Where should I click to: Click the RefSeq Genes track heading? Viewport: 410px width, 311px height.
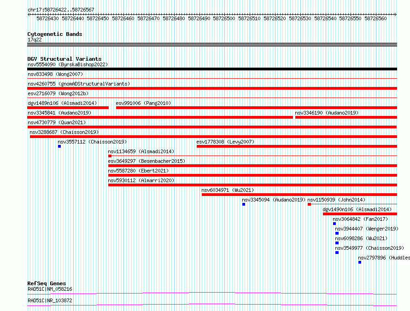point(47,283)
